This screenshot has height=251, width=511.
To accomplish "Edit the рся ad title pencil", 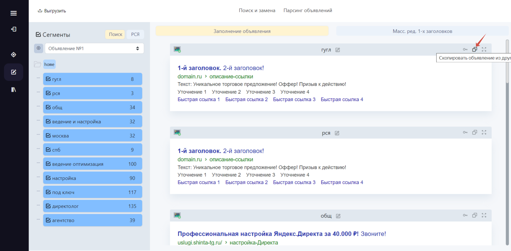I will pos(337,133).
